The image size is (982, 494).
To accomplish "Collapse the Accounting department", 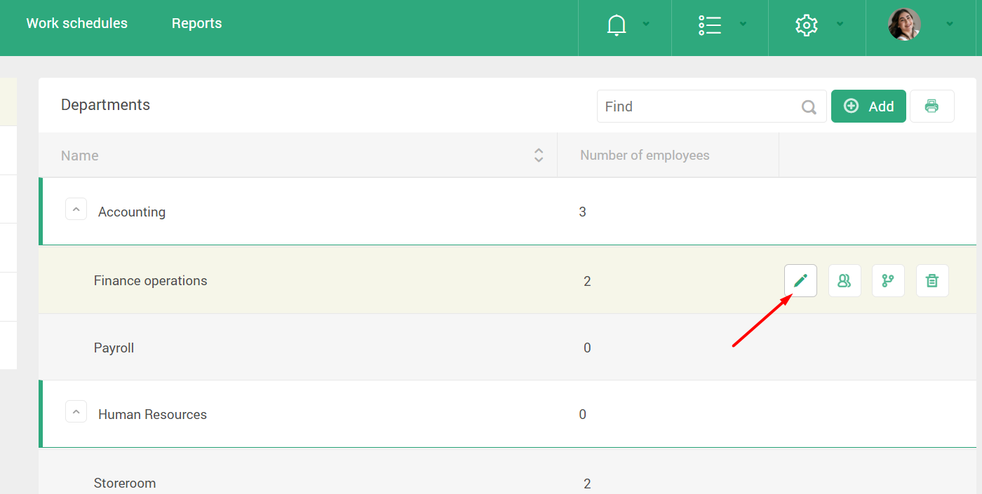I will pos(76,209).
